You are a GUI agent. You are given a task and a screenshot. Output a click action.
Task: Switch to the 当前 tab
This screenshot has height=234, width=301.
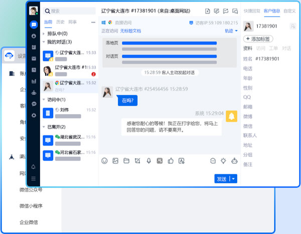coord(48,22)
